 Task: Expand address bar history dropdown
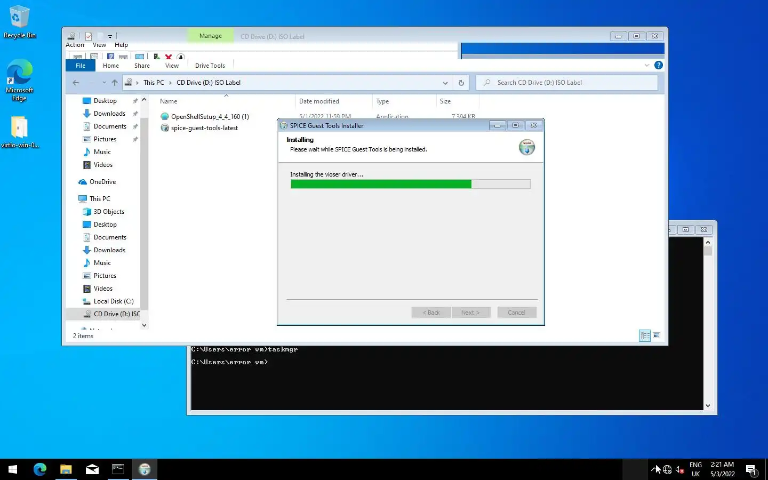point(445,83)
